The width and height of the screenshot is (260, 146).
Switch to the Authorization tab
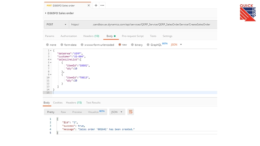coord(68,36)
